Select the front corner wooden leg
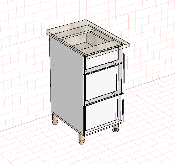 point(82,139)
